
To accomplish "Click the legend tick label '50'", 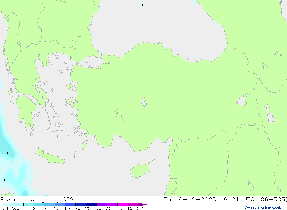I will point(140,208).
